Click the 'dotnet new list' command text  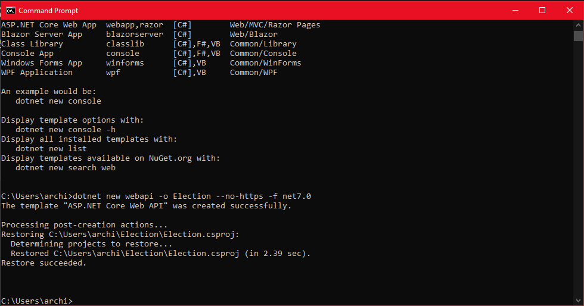51,149
